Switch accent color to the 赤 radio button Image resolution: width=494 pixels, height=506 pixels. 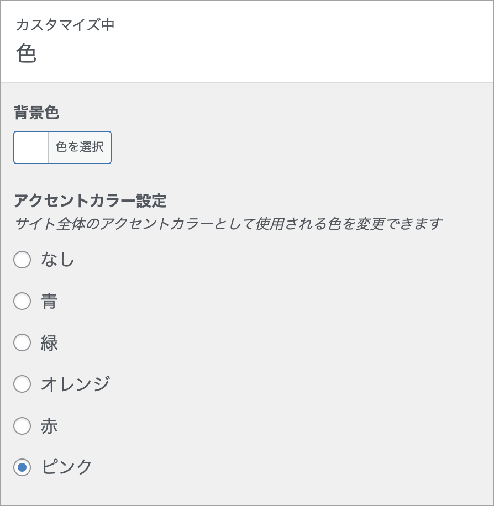22,426
